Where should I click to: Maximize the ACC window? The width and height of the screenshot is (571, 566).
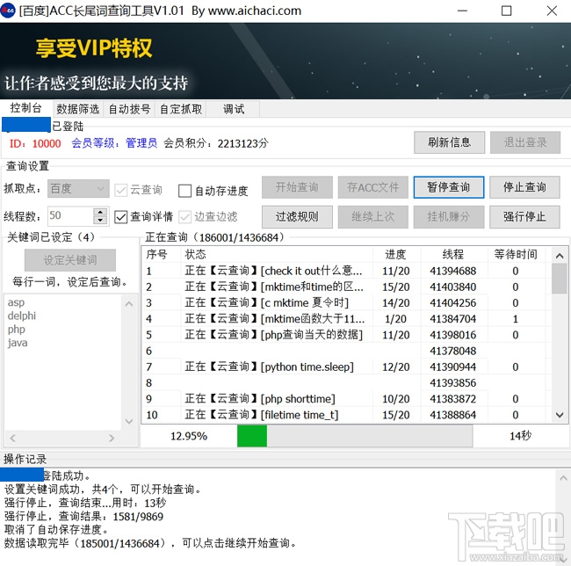click(507, 11)
